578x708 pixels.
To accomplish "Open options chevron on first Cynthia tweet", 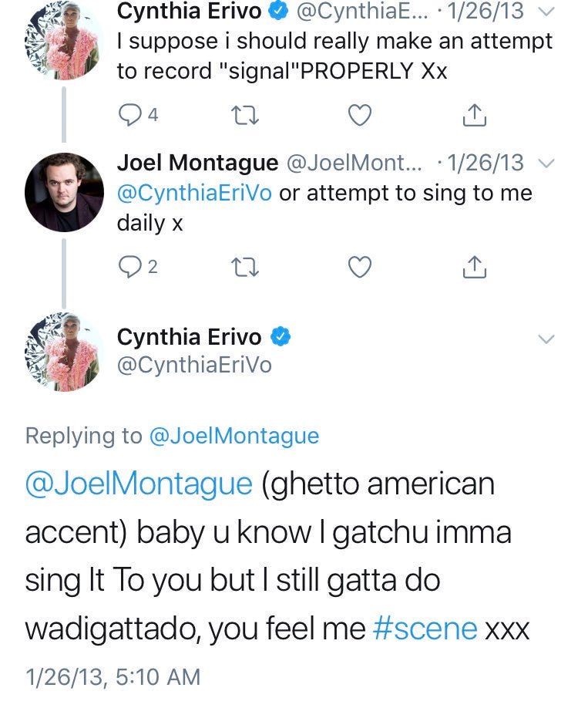I will point(546,12).
